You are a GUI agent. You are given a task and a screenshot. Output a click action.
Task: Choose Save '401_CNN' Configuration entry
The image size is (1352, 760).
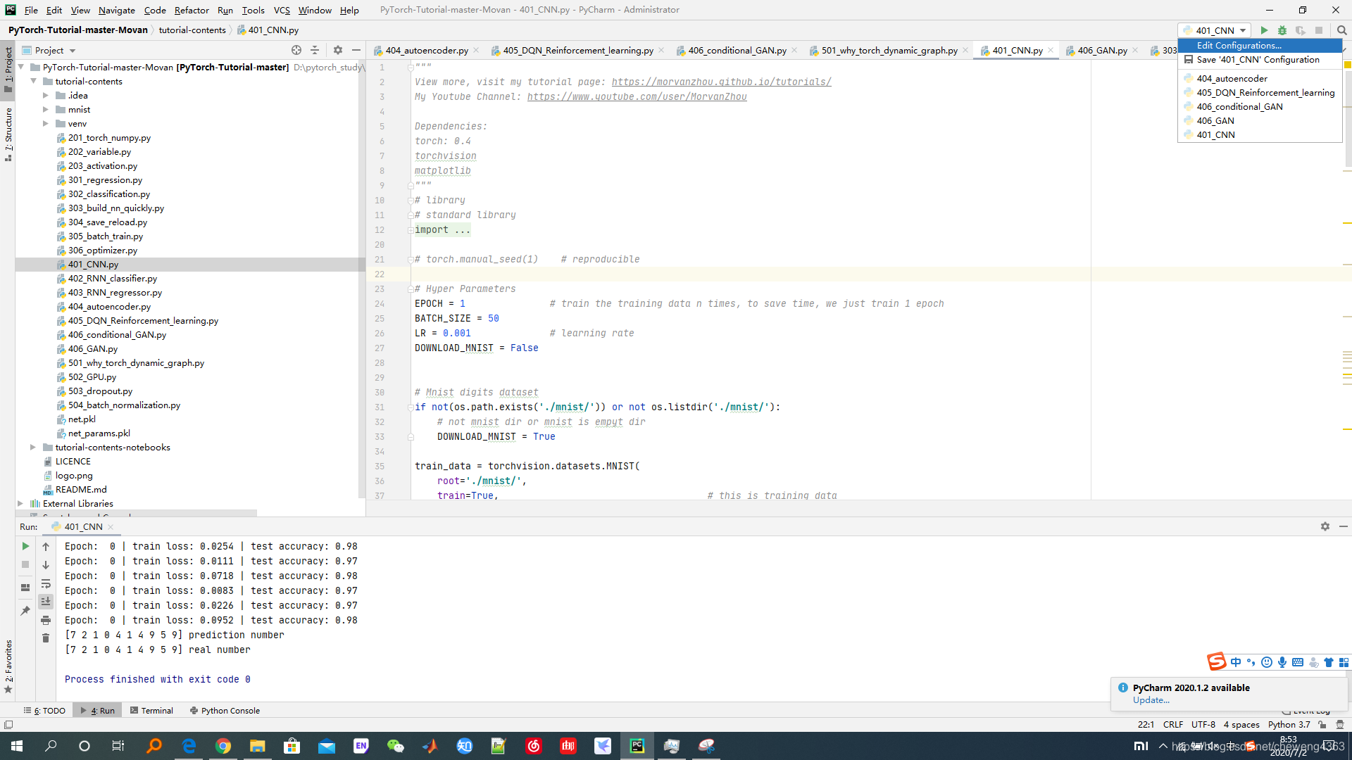click(1260, 59)
